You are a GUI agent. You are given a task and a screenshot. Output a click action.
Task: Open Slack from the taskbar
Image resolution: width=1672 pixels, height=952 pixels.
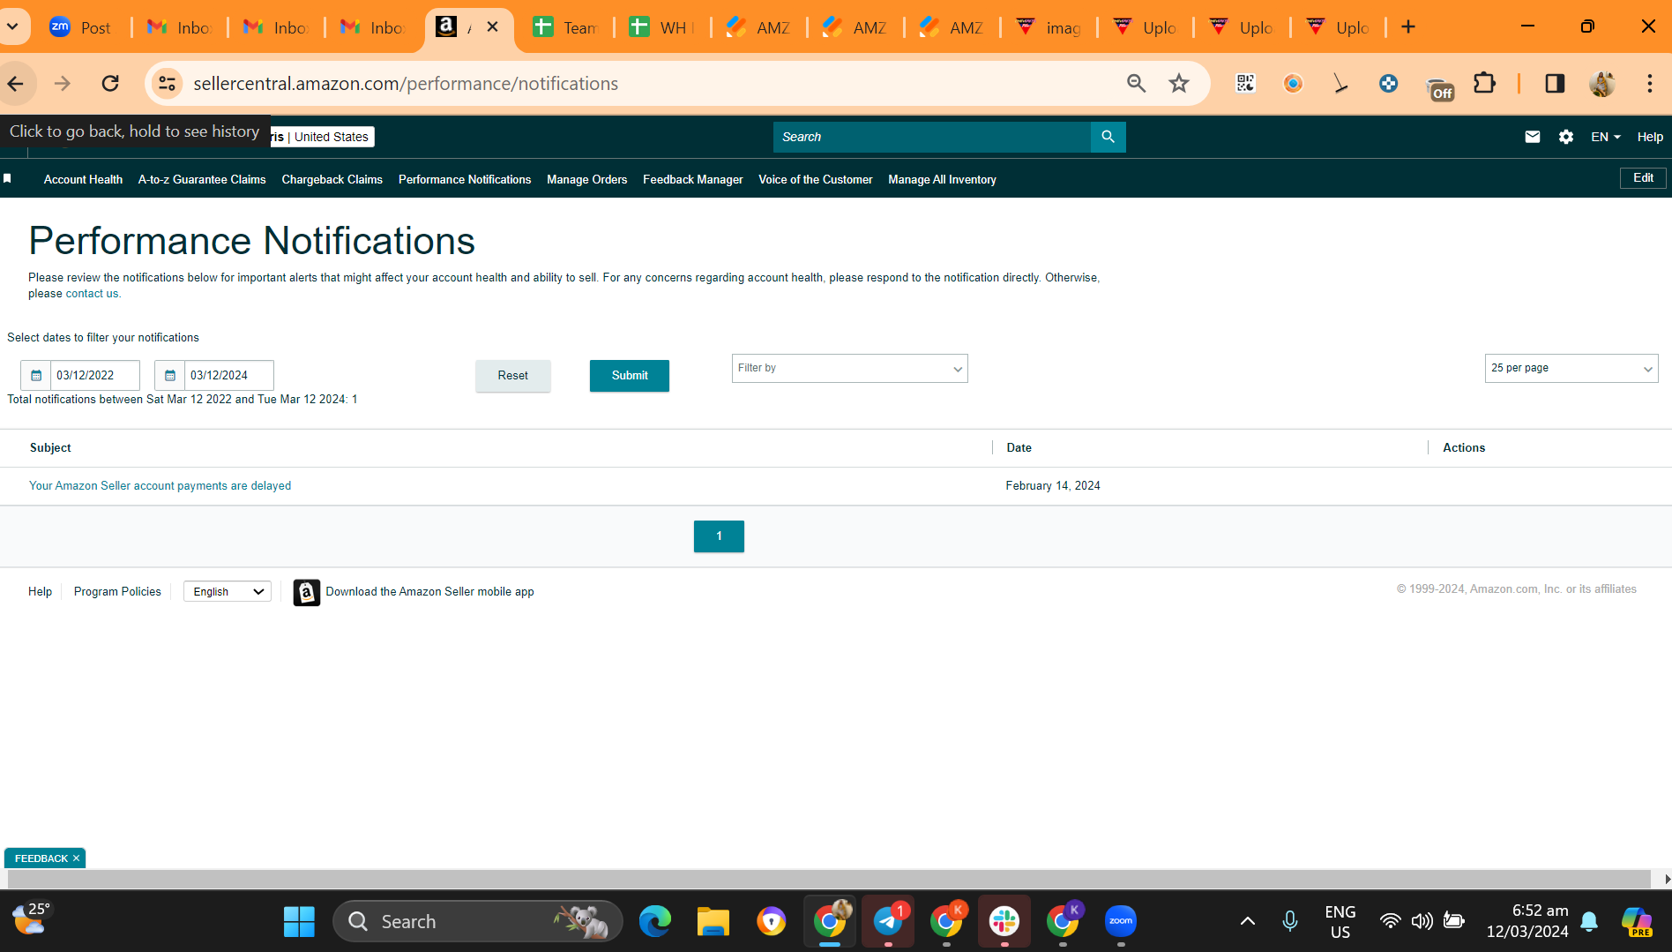(x=1004, y=922)
